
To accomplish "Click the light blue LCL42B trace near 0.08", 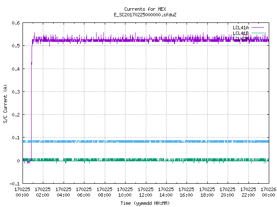I will click(x=146, y=141).
